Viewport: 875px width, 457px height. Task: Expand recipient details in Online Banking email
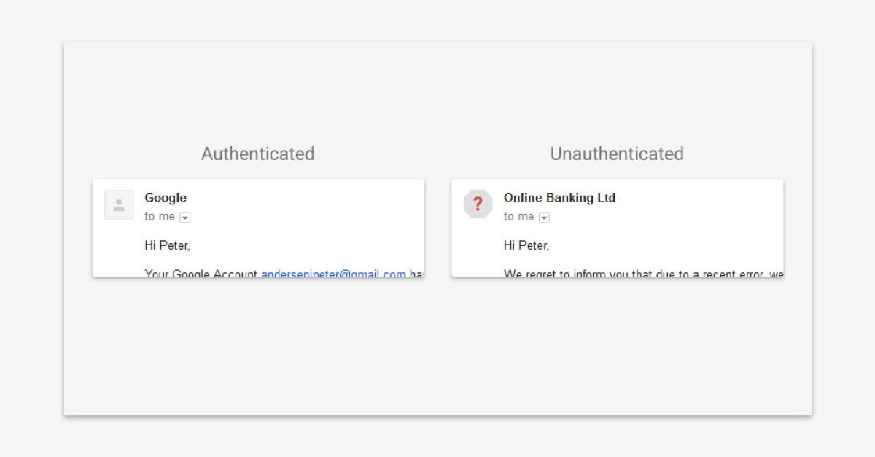(x=544, y=218)
